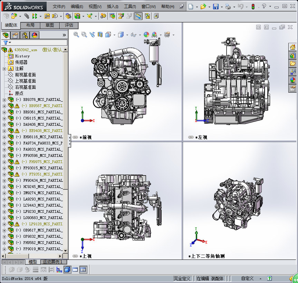Click the Apply Scene icon
This screenshot has width=298, height=283.
click(x=154, y=35)
